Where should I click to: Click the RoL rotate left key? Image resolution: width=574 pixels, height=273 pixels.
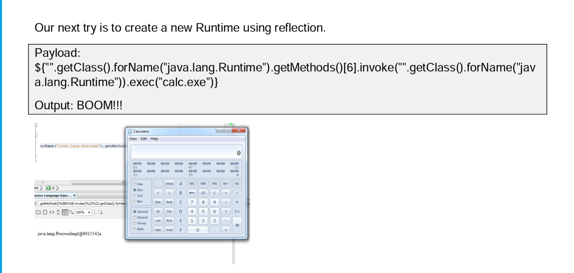(158, 202)
